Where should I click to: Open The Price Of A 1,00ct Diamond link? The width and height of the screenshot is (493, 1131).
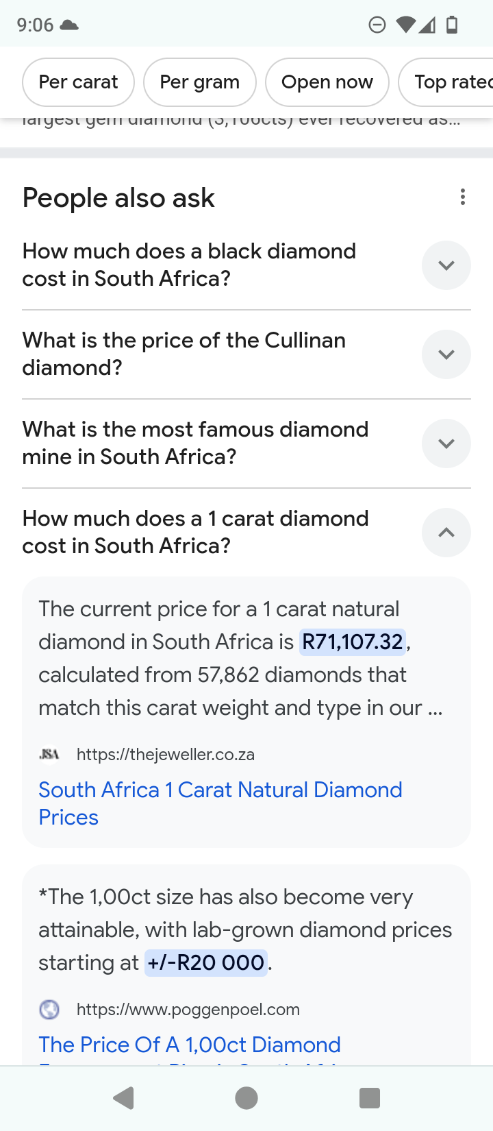point(190,1045)
